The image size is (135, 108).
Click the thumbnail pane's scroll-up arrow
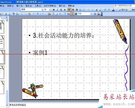click(7, 20)
